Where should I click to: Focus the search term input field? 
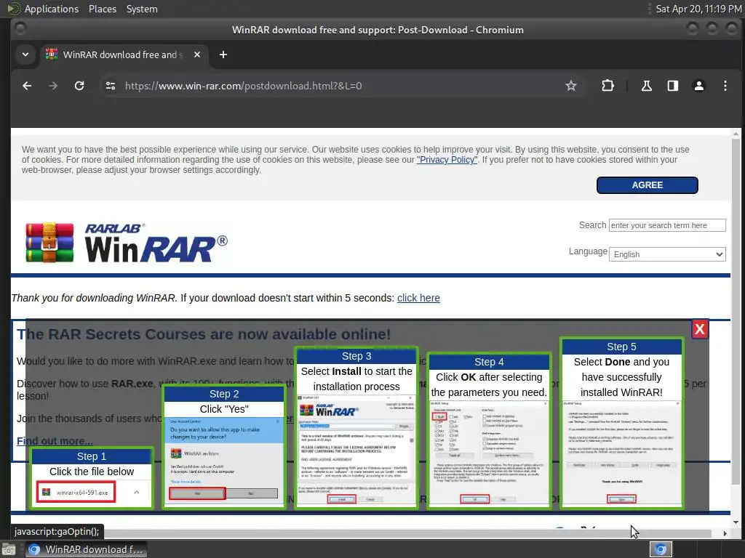click(667, 225)
